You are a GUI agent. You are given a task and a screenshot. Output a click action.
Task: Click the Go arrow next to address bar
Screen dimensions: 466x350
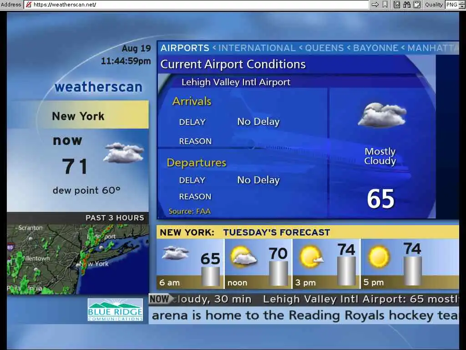pos(375,5)
